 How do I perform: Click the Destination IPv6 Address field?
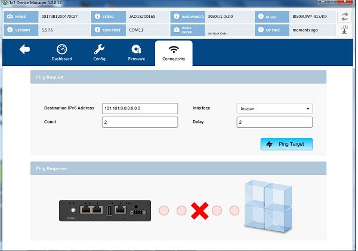140,108
